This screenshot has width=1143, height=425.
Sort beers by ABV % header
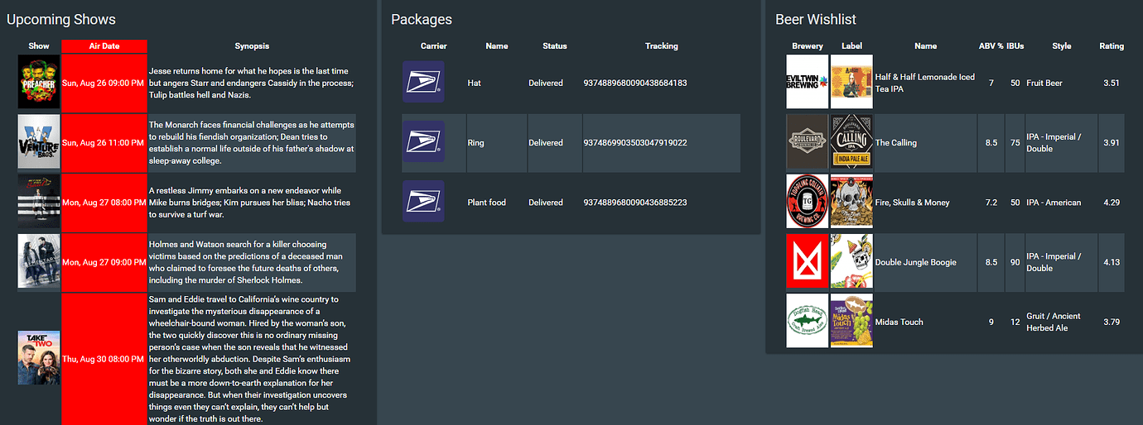point(991,46)
